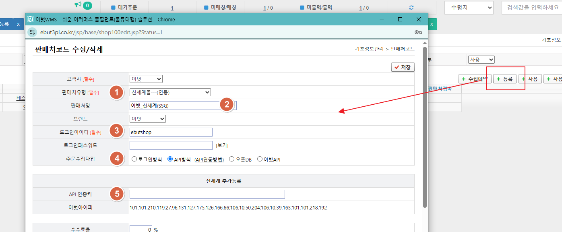Click the refresh icon in the status bar
Image resolution: width=562 pixels, height=232 pixels.
pos(411,7)
